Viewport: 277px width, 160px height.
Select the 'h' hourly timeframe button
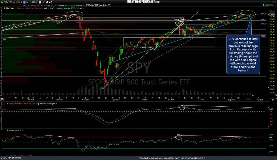tap(22, 2)
